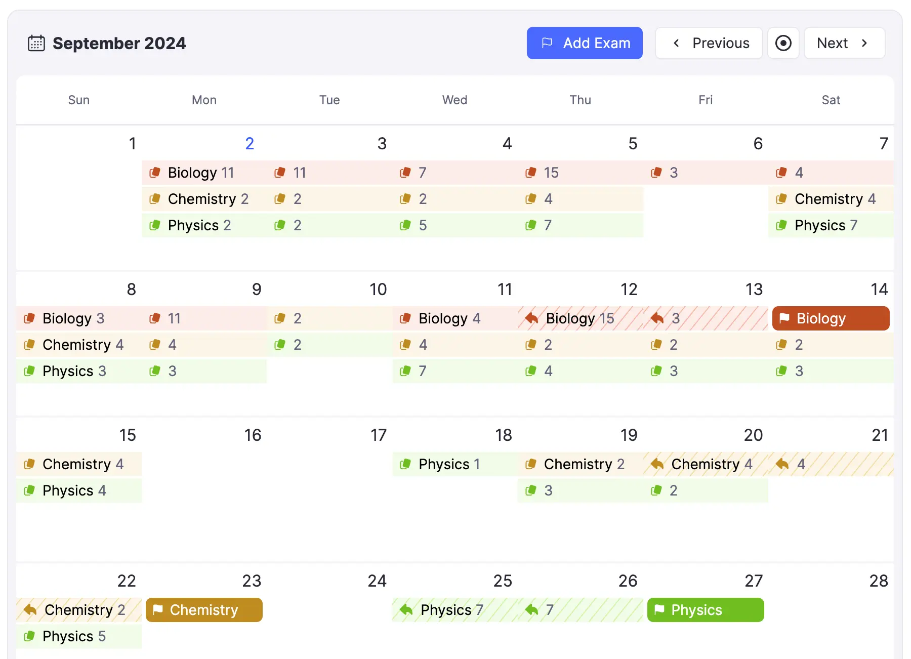Click the Next button
Screen dimensions: 911x659
(843, 43)
